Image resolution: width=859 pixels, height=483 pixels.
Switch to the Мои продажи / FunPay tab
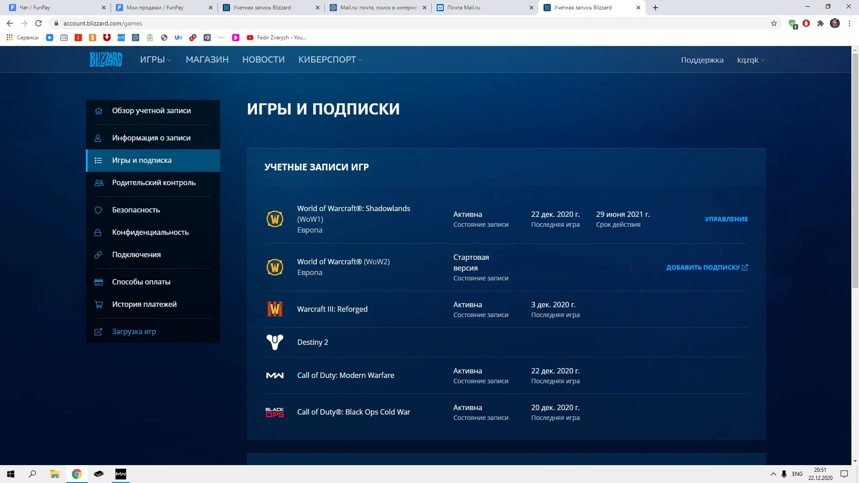click(155, 8)
